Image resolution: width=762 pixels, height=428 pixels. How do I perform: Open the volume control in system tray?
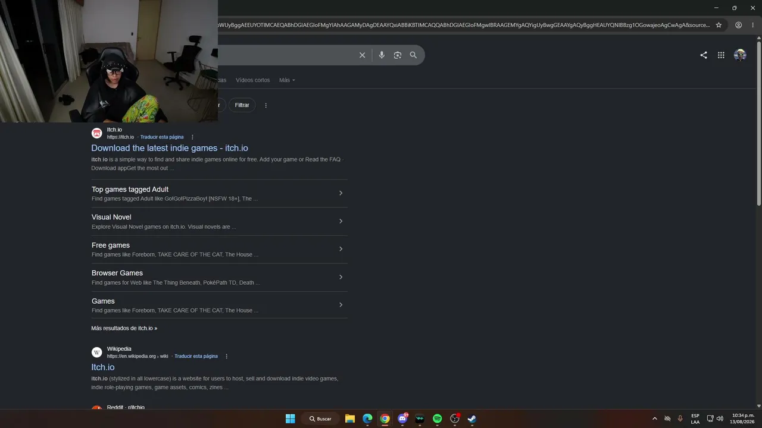tap(720, 418)
